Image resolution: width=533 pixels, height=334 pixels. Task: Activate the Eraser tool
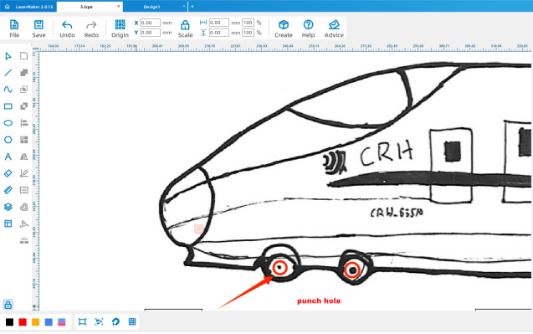pyautogui.click(x=8, y=173)
